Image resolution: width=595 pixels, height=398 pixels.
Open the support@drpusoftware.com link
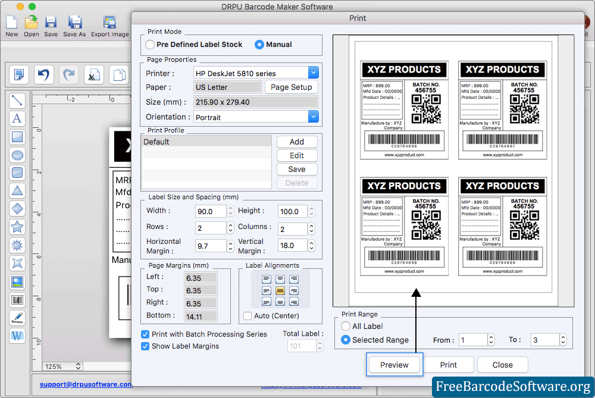86,384
